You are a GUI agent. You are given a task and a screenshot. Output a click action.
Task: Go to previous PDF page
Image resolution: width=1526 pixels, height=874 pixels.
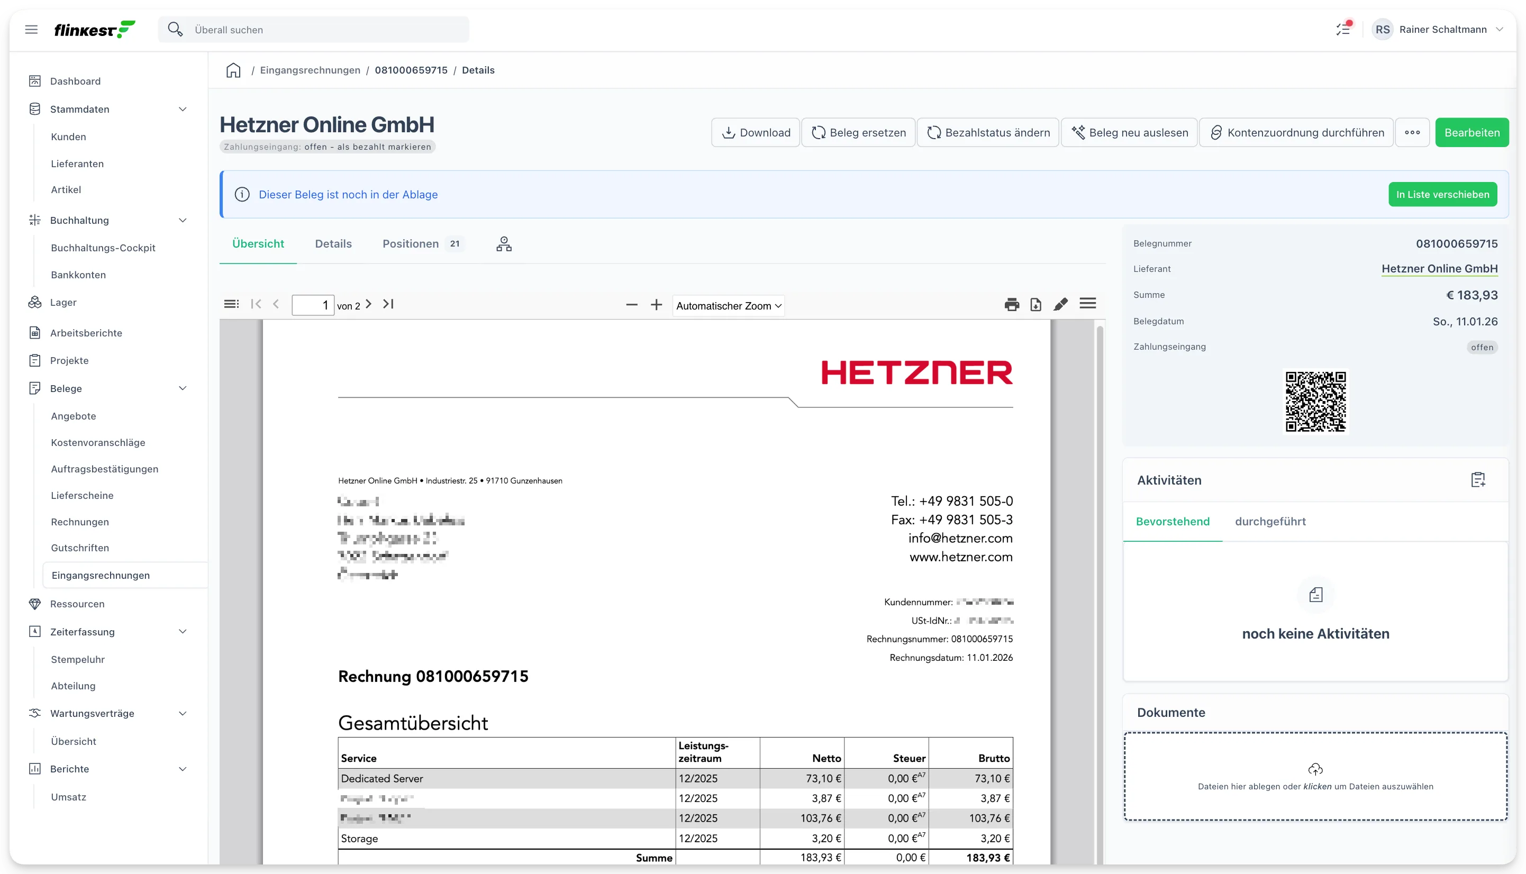[x=276, y=304]
